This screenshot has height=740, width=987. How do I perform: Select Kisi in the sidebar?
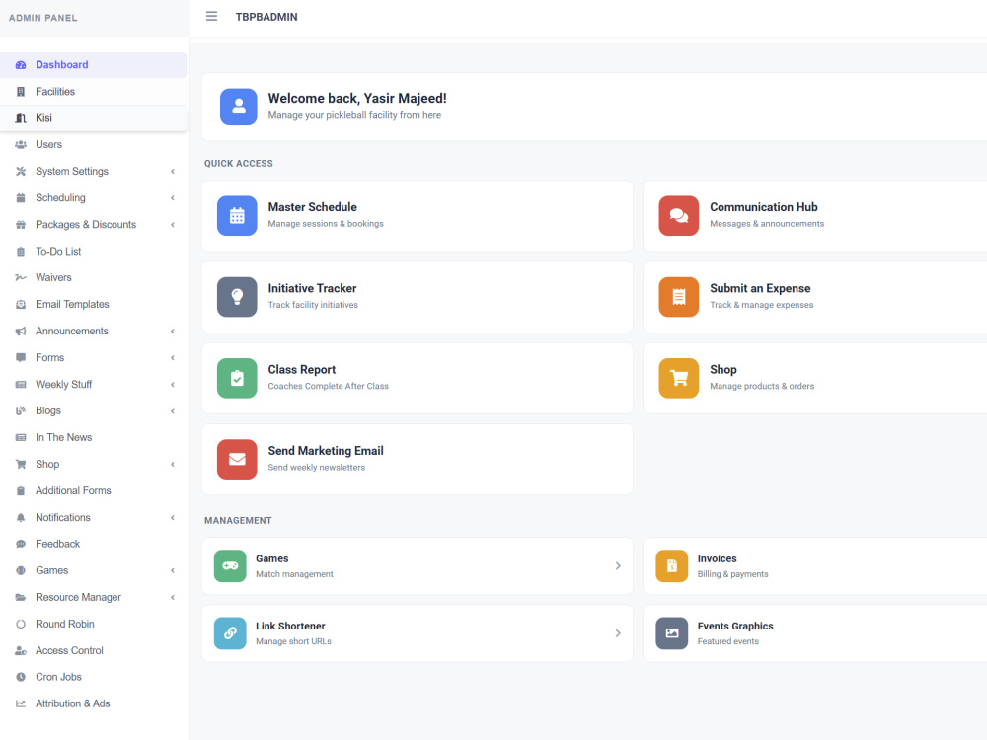[x=93, y=118]
